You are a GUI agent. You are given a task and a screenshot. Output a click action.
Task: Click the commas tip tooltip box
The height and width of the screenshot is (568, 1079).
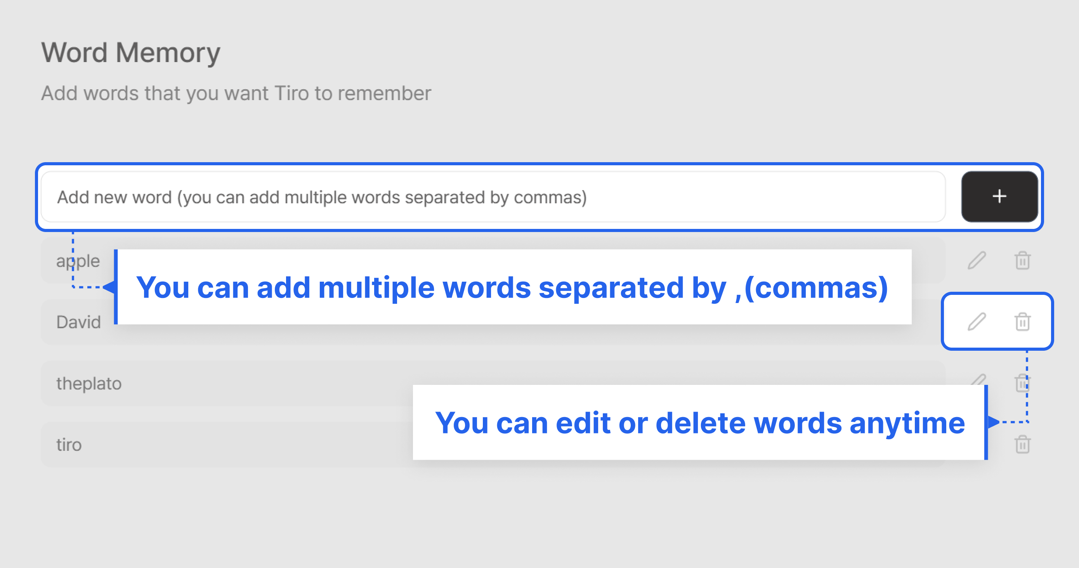[x=513, y=287]
